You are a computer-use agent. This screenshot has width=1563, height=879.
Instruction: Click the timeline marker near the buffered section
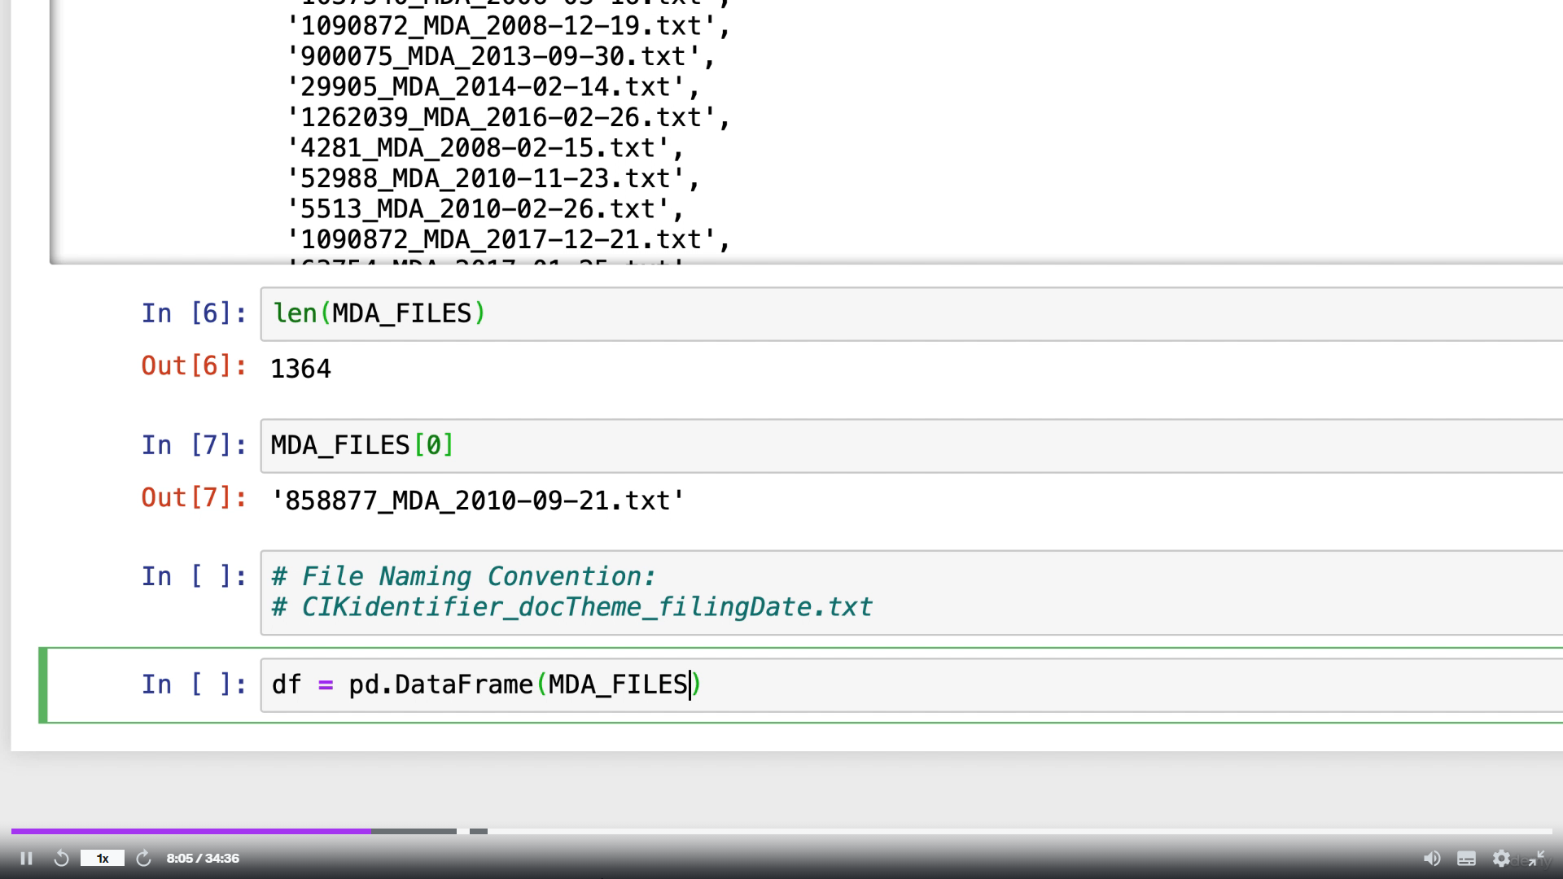[479, 831]
